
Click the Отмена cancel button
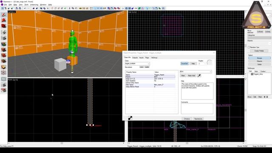tap(187, 119)
